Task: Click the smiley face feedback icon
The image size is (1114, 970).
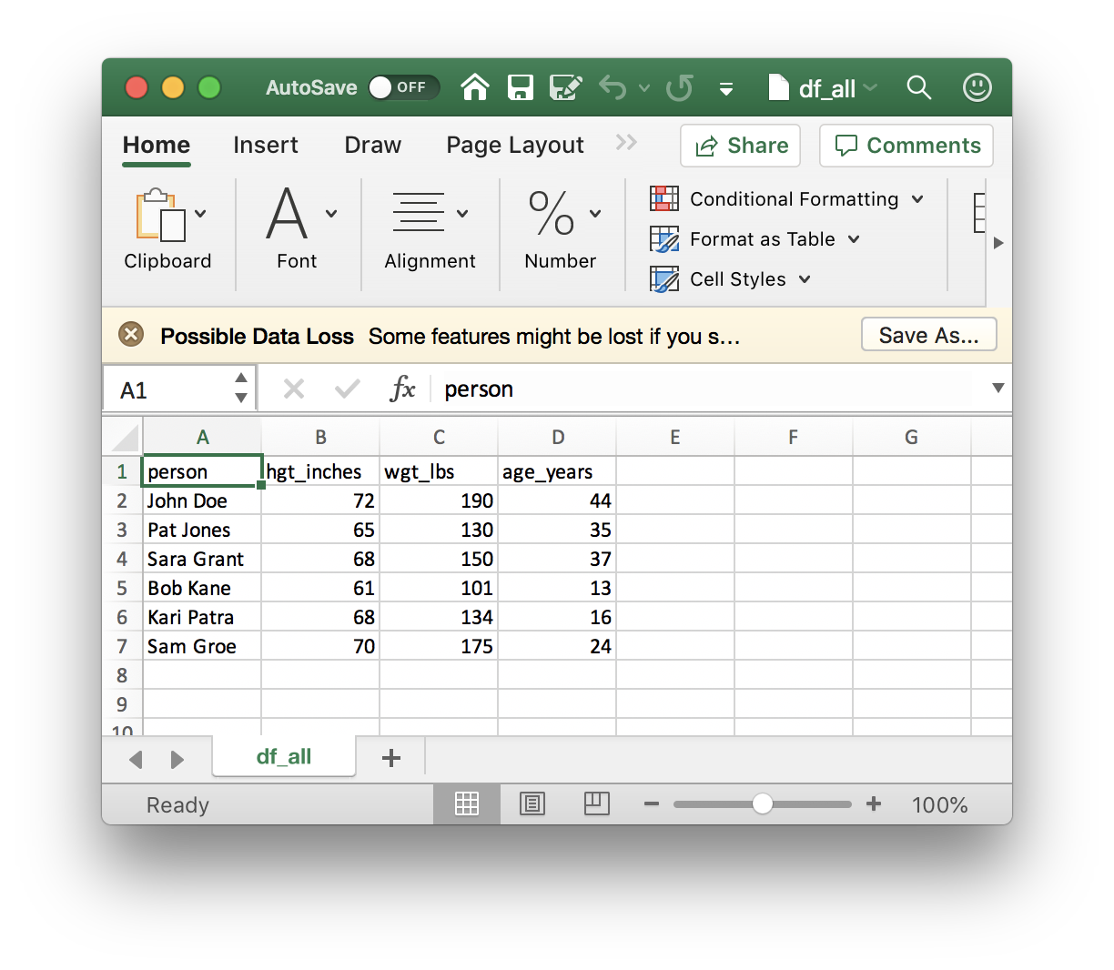Action: (977, 87)
